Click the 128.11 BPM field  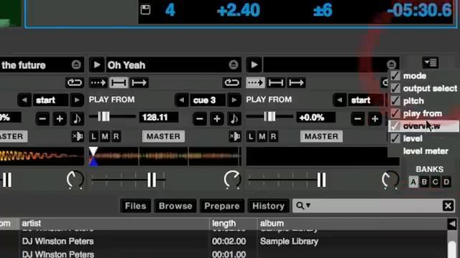tap(158, 118)
